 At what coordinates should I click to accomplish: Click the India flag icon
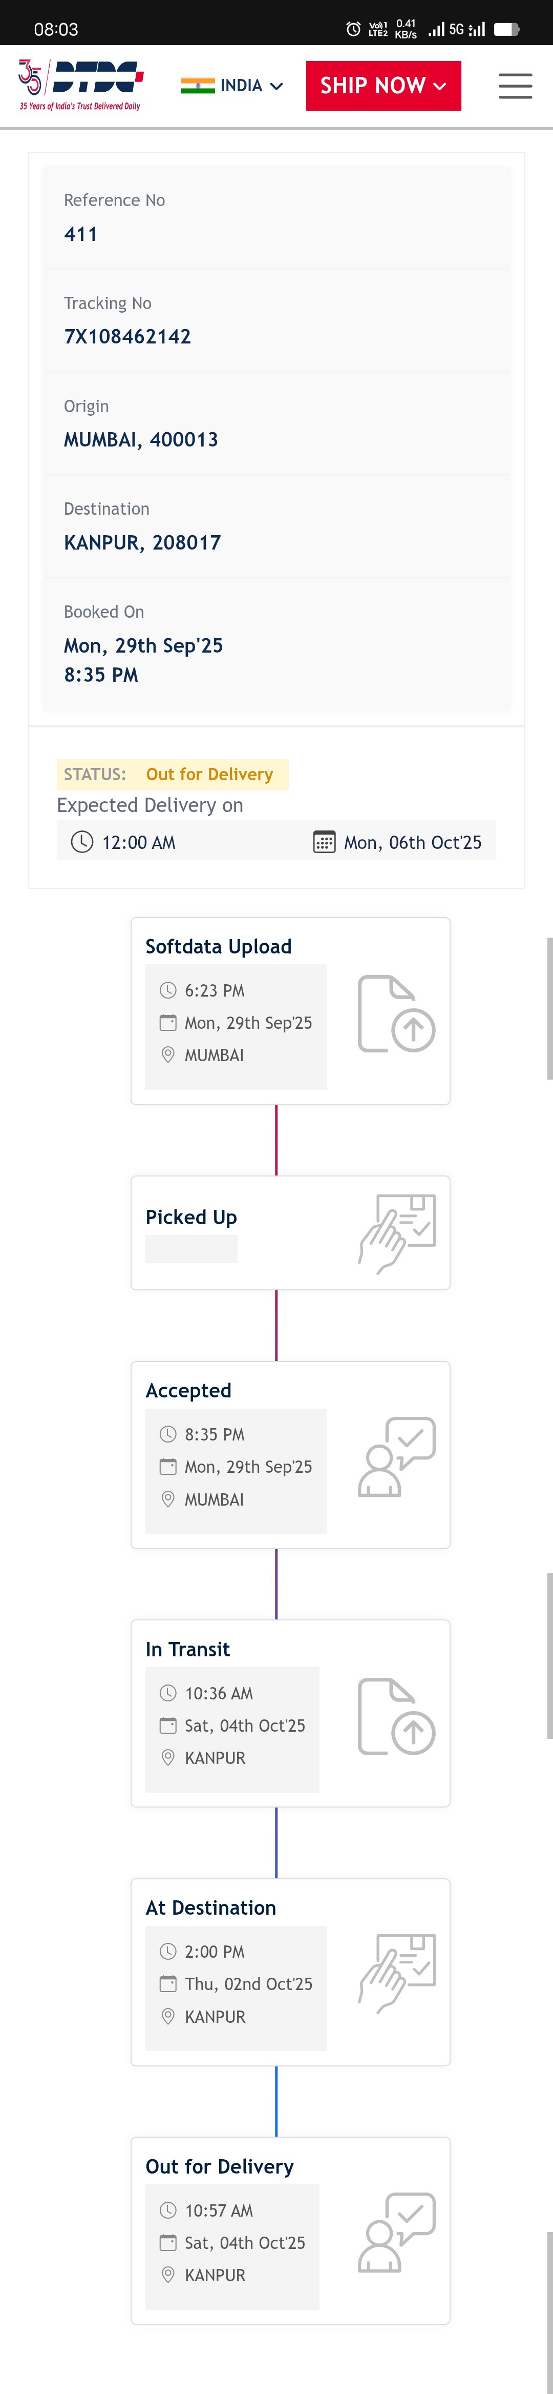click(x=198, y=86)
